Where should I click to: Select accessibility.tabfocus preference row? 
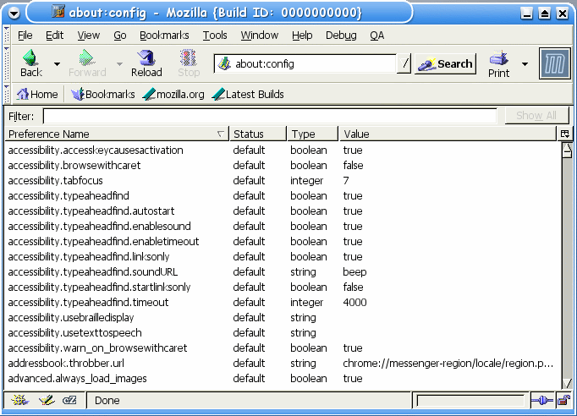(283, 181)
